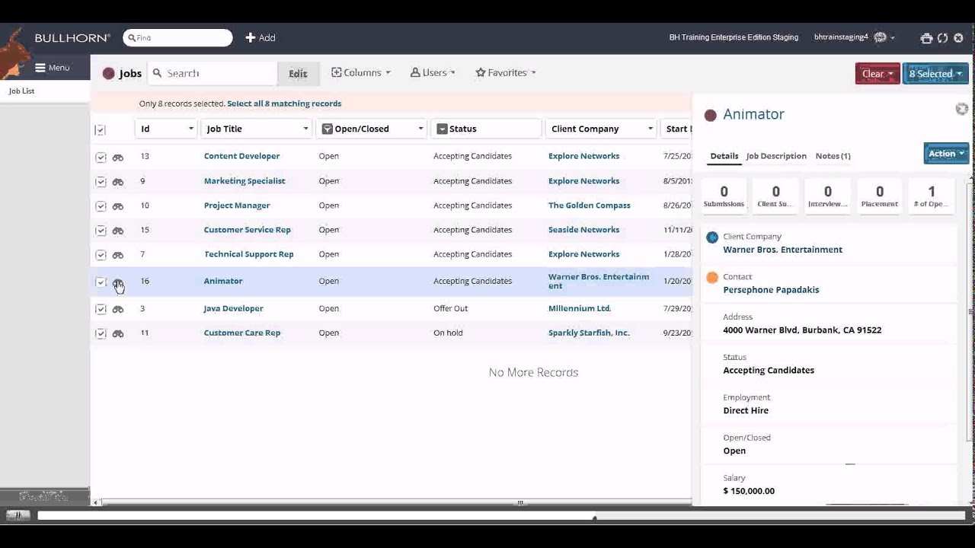Click the Contact orange circle icon
Screen dimensions: 975x548
712,278
